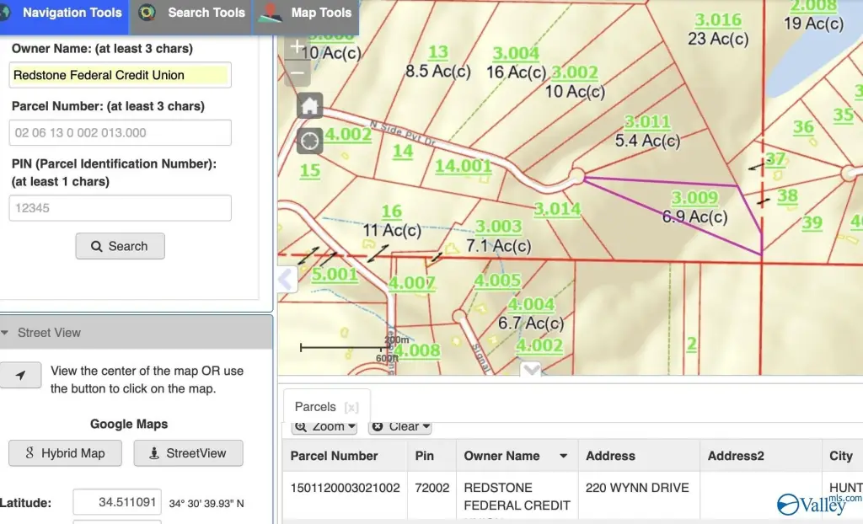Click the Address2 column header

[761, 456]
